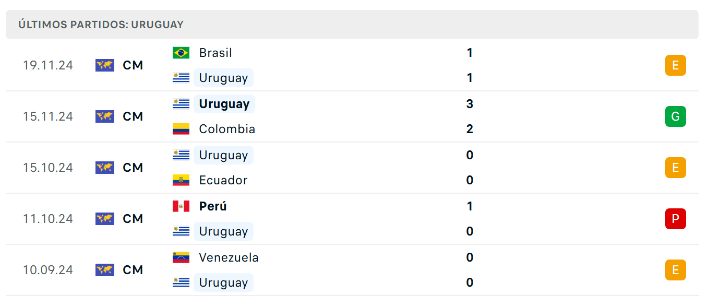Click the Colombia flag icon
This screenshot has height=306, width=708.
pyautogui.click(x=181, y=129)
